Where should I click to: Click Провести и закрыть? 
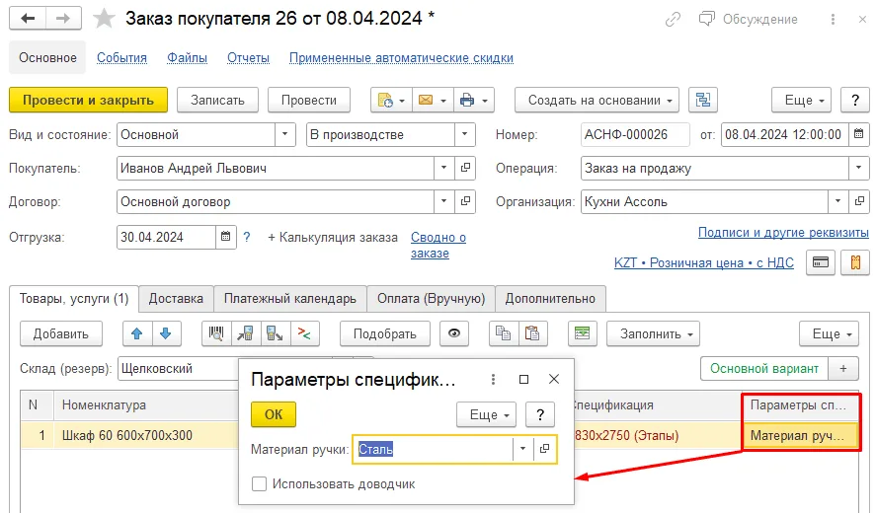(88, 101)
